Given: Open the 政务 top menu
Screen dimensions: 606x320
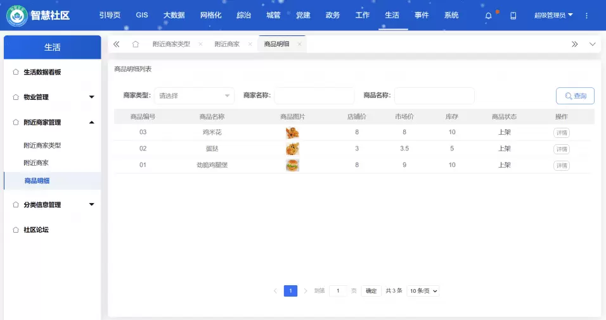Looking at the screenshot, I should [x=333, y=15].
